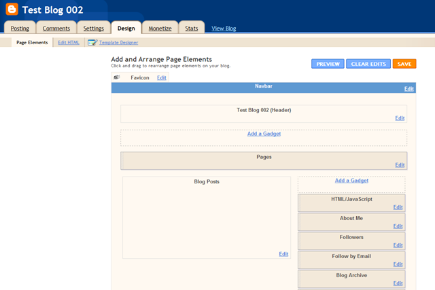Click the Blogger logo icon

tap(12, 10)
